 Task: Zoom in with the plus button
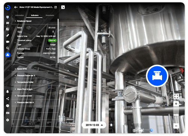pos(176,104)
